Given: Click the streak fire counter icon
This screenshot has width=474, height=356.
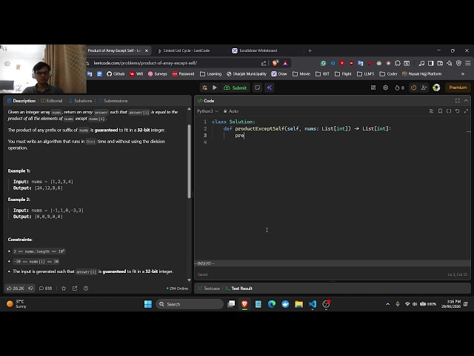Looking at the screenshot, I should point(399,88).
